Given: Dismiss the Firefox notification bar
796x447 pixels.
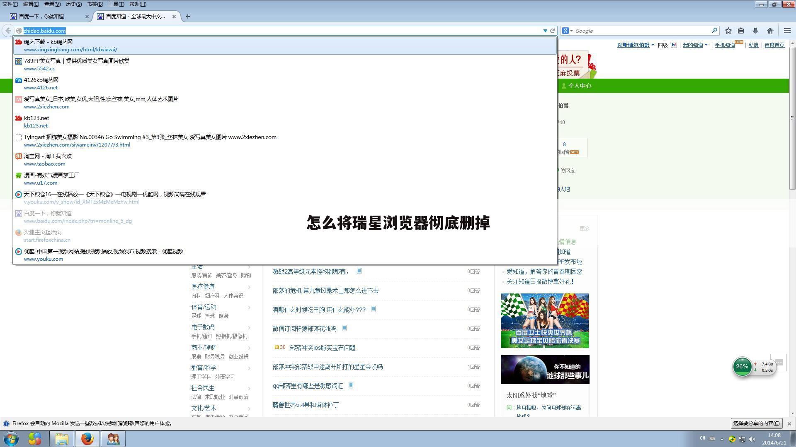Looking at the screenshot, I should (789, 424).
